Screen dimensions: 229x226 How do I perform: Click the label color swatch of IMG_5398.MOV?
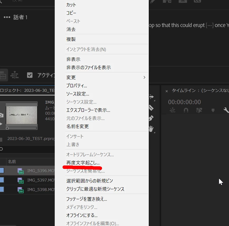point(2,189)
